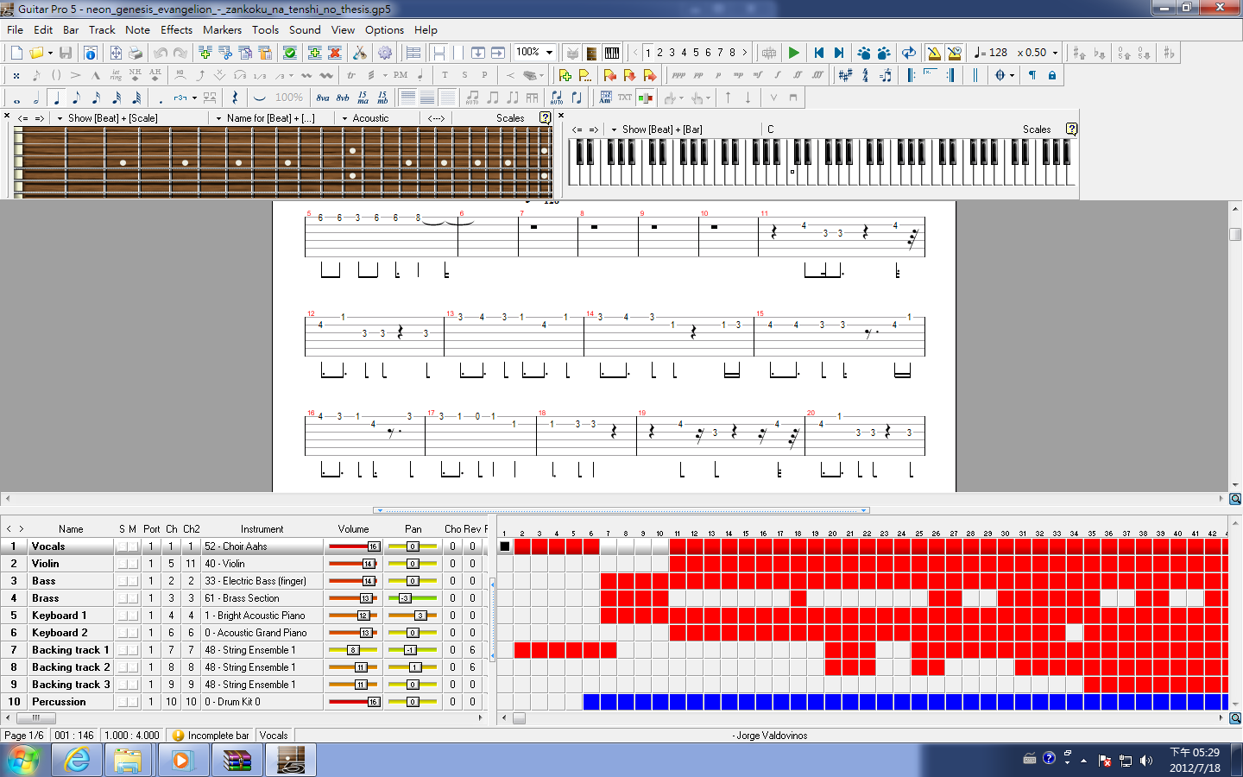
Task: Open the folder icon dropdown arrow
Action: click(x=50, y=53)
